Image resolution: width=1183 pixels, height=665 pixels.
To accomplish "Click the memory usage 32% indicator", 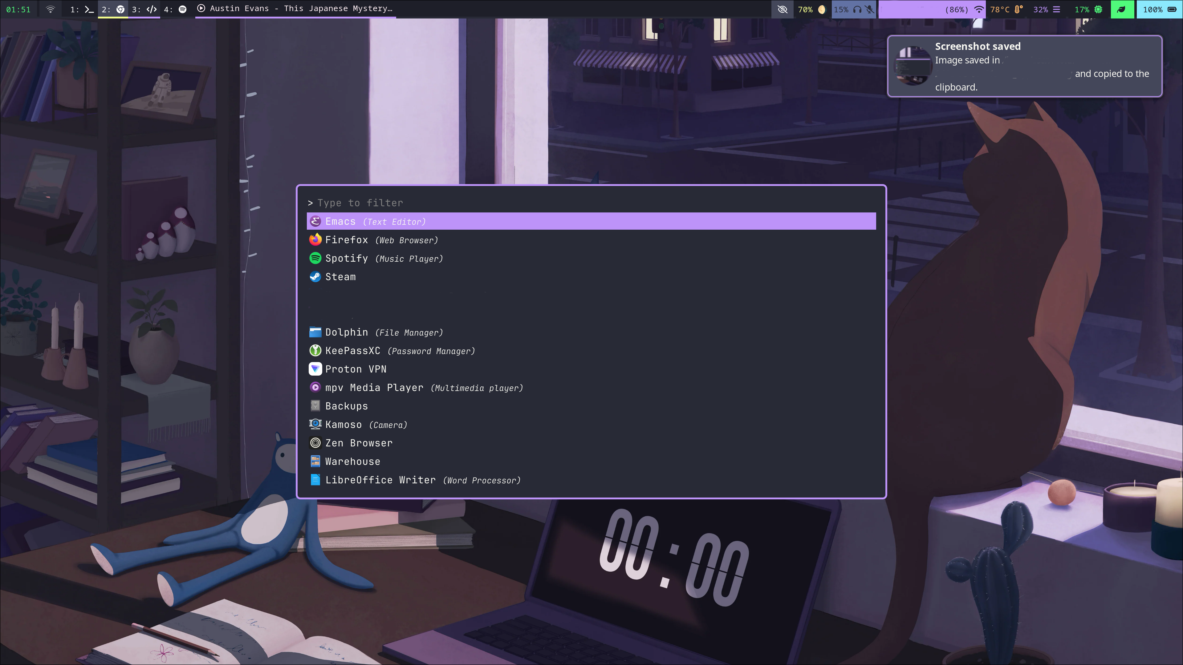I will coord(1047,9).
